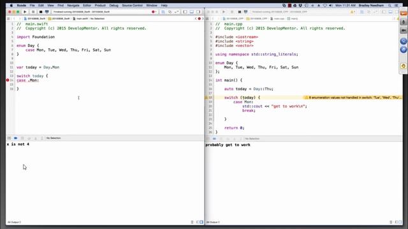This screenshot has width=408, height=229.
Task: Hide the Swift debug area using left-most icon
Action: [9, 138]
